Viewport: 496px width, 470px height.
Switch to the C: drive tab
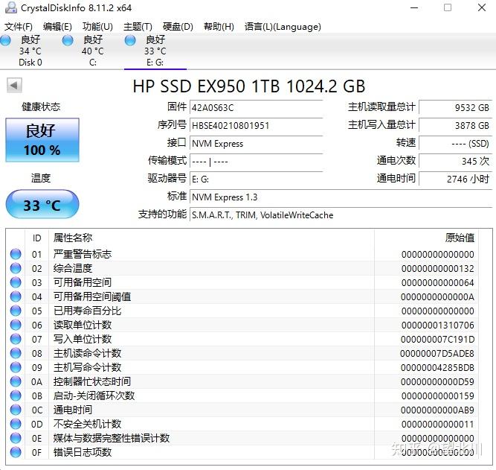tap(93, 51)
